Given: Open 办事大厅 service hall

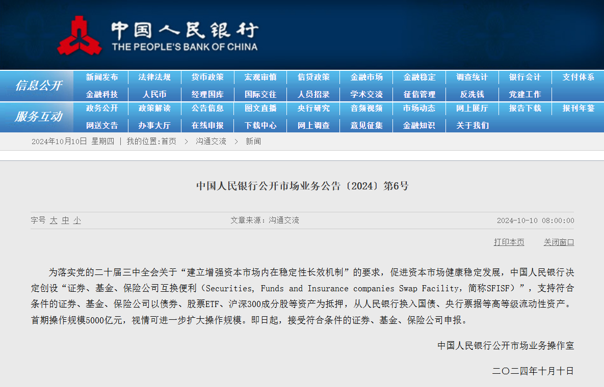Looking at the screenshot, I should [154, 125].
